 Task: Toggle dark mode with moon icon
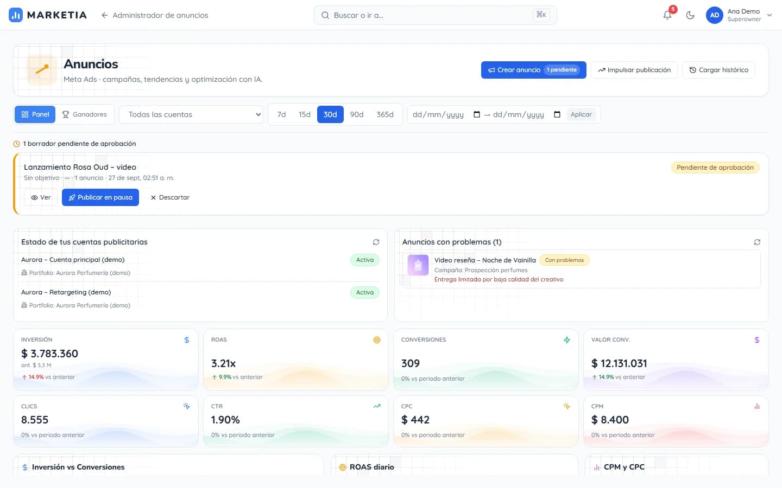point(690,15)
